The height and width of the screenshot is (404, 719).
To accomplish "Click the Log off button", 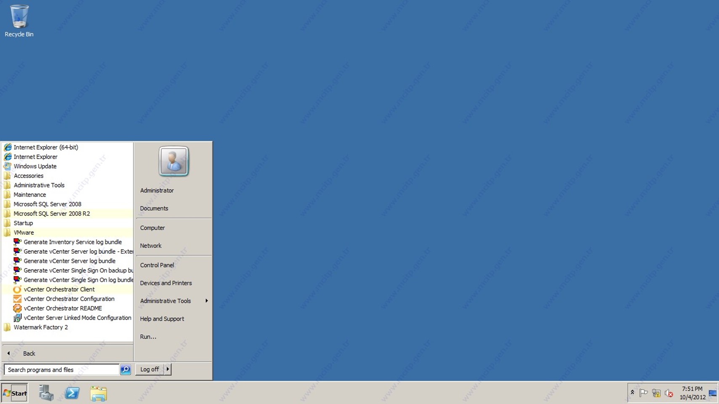I will coord(149,369).
